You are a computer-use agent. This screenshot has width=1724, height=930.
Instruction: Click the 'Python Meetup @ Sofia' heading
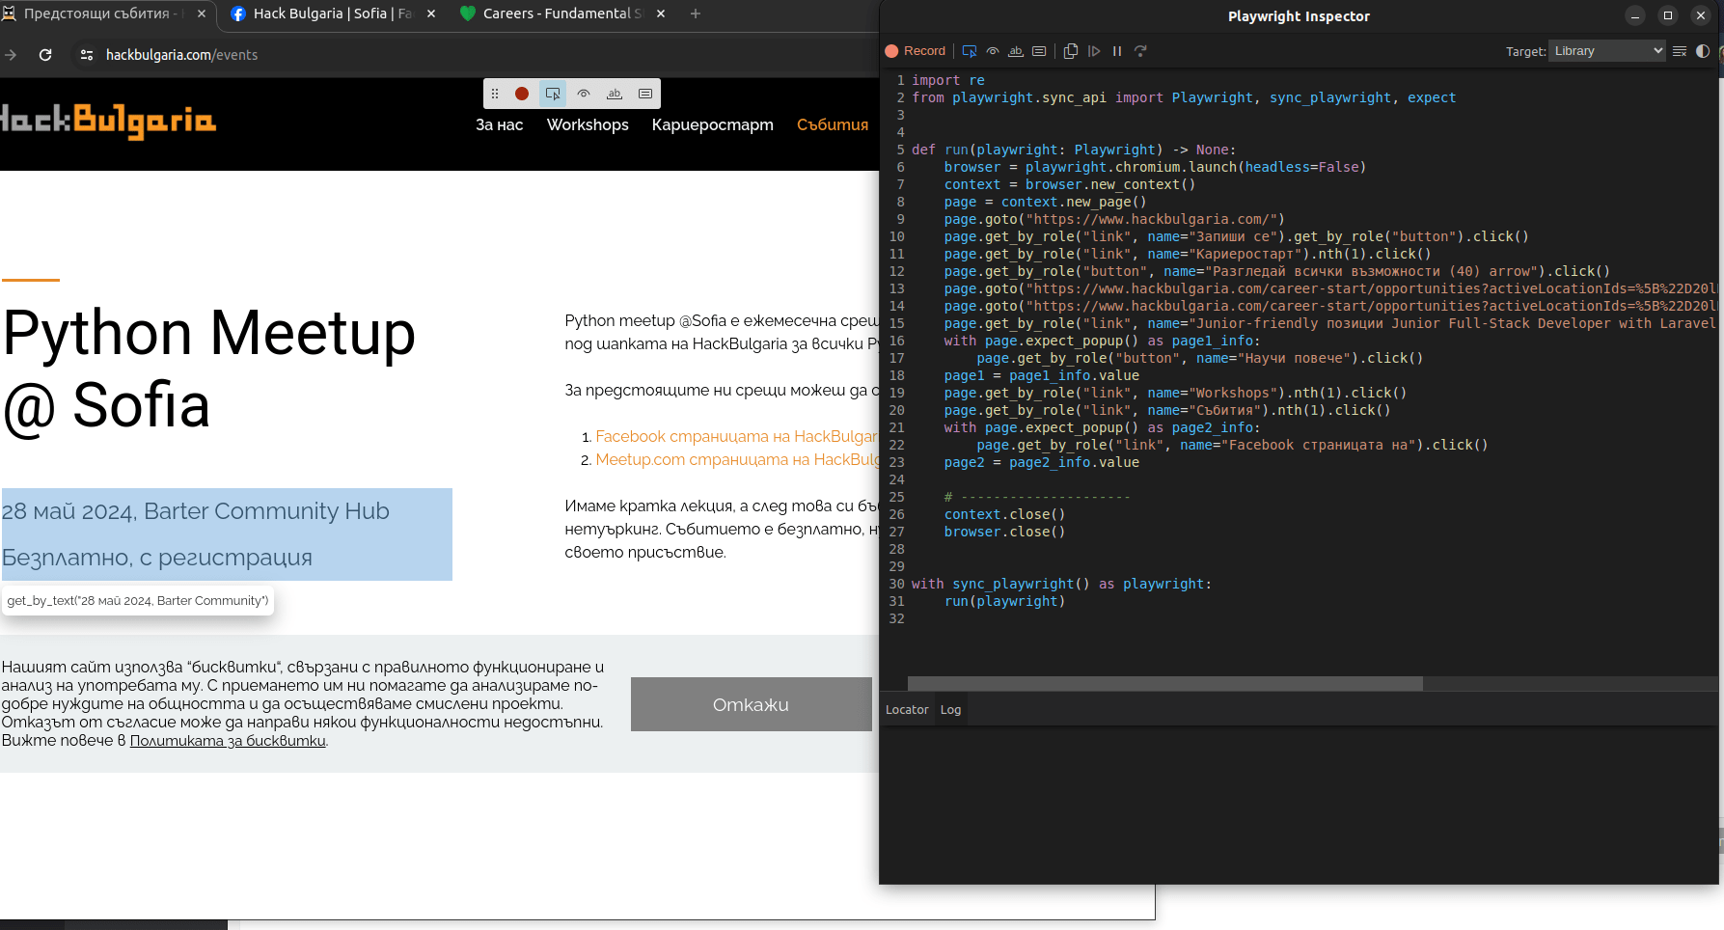209,369
